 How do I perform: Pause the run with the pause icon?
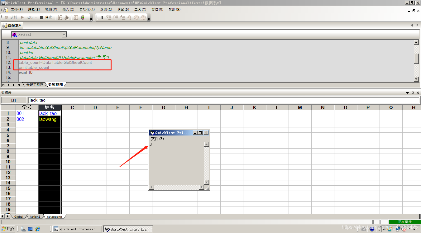click(102, 17)
